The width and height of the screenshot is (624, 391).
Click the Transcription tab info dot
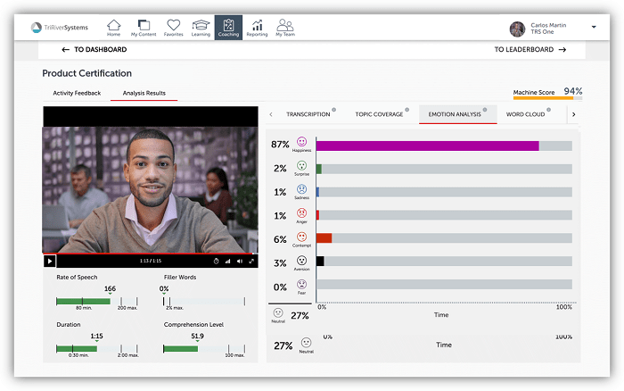[x=334, y=110]
